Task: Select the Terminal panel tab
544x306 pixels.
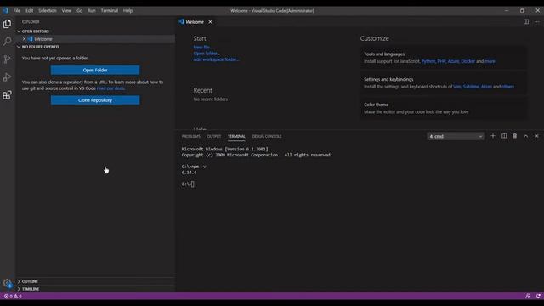Action: coord(236,136)
